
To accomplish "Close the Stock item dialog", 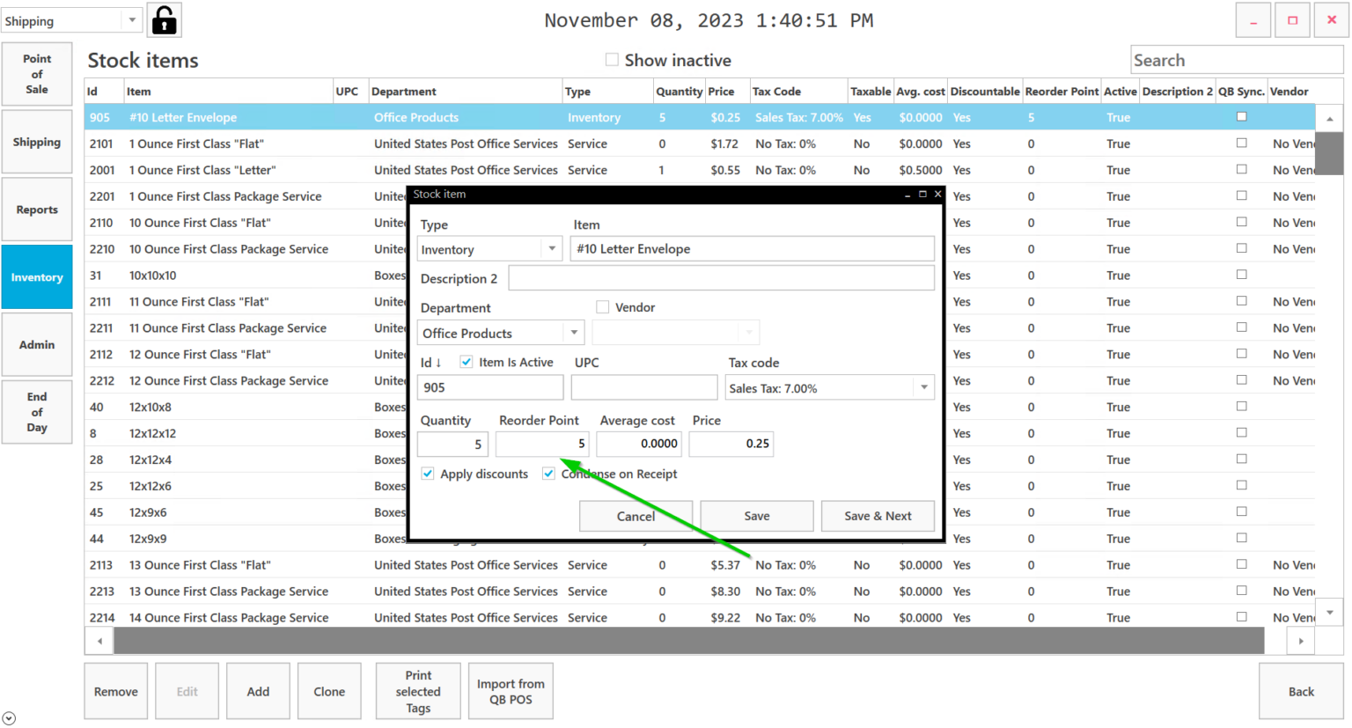I will pyautogui.click(x=937, y=195).
